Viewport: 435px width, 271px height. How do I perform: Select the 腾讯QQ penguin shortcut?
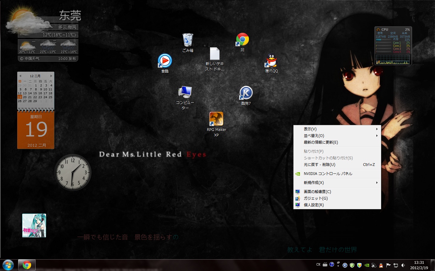point(272,63)
